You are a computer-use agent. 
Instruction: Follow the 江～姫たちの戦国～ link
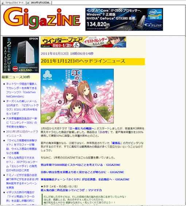click(82, 128)
